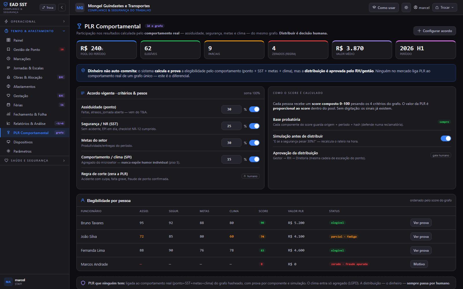Image resolution: width=463 pixels, height=289 pixels.
Task: Open Relatórios & Análise page
Action: 35,123
